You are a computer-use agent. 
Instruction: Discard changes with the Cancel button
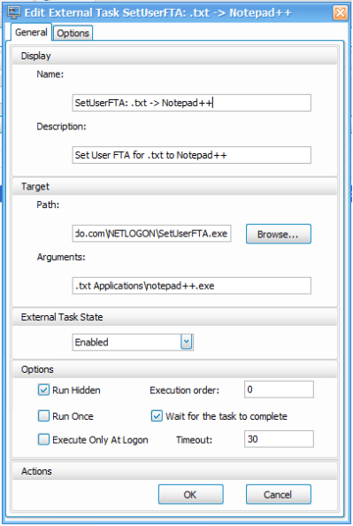pyautogui.click(x=279, y=494)
